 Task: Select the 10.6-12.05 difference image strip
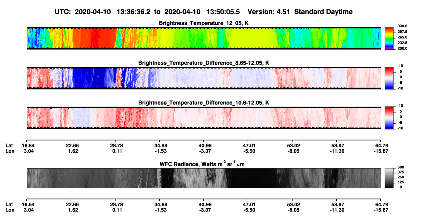point(203,118)
